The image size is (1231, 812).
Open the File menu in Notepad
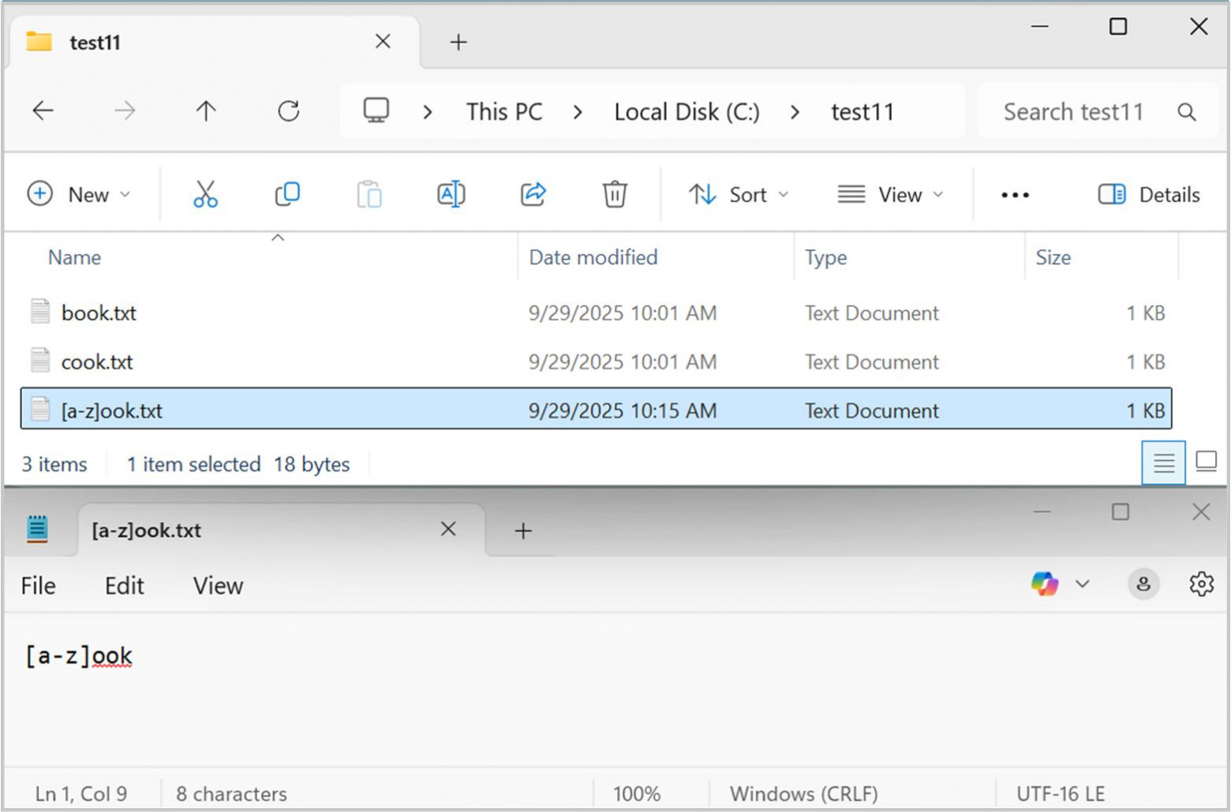tap(38, 586)
